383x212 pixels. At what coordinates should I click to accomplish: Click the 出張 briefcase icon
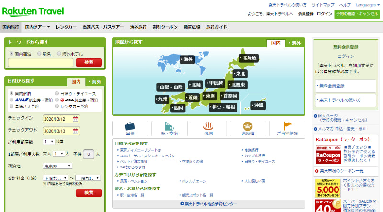pos(130,126)
